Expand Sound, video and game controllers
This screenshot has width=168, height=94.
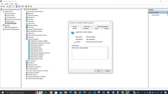(25, 71)
